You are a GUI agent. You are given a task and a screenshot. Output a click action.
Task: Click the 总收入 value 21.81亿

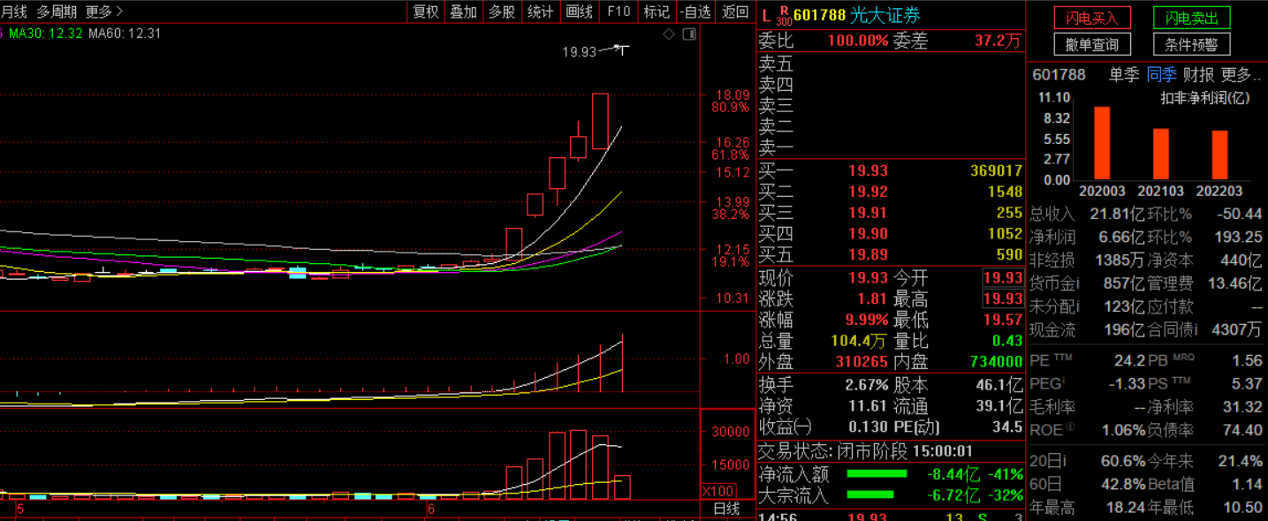point(1118,214)
